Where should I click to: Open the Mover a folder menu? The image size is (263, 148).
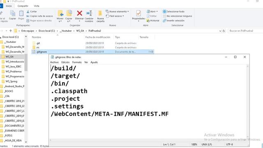[60, 16]
